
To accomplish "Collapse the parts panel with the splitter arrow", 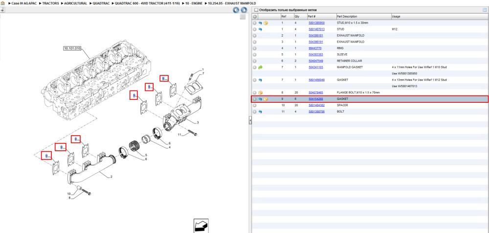I will pos(250,120).
